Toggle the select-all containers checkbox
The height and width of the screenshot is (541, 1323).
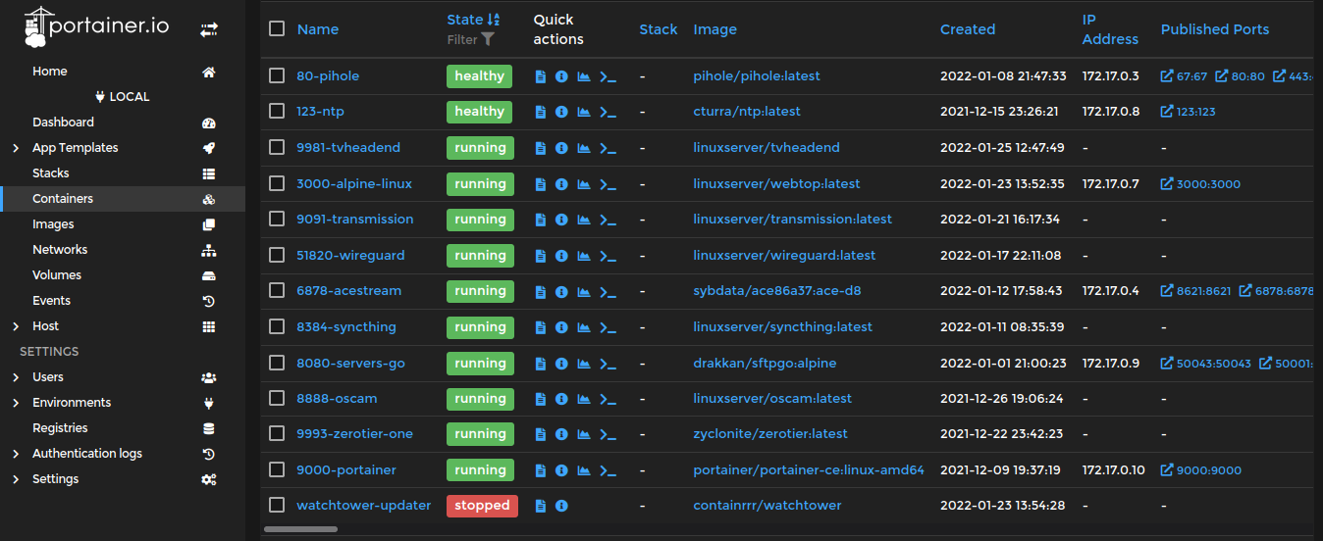(277, 29)
